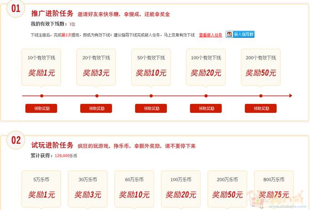Image resolution: width=310 pixels, height=210 pixels.
Task: Hit 领取奖励 button for 200个有效下线
Action: (x=260, y=108)
